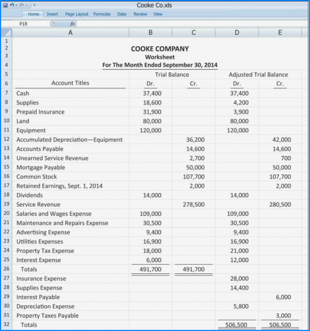Select the Mortgage Payable cell
This screenshot has width=310, height=331.
pos(71,168)
